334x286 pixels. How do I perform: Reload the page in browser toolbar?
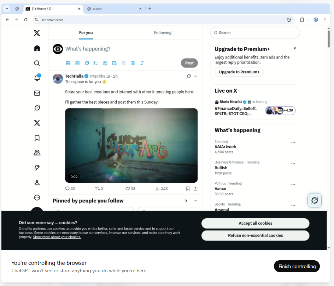pyautogui.click(x=26, y=20)
